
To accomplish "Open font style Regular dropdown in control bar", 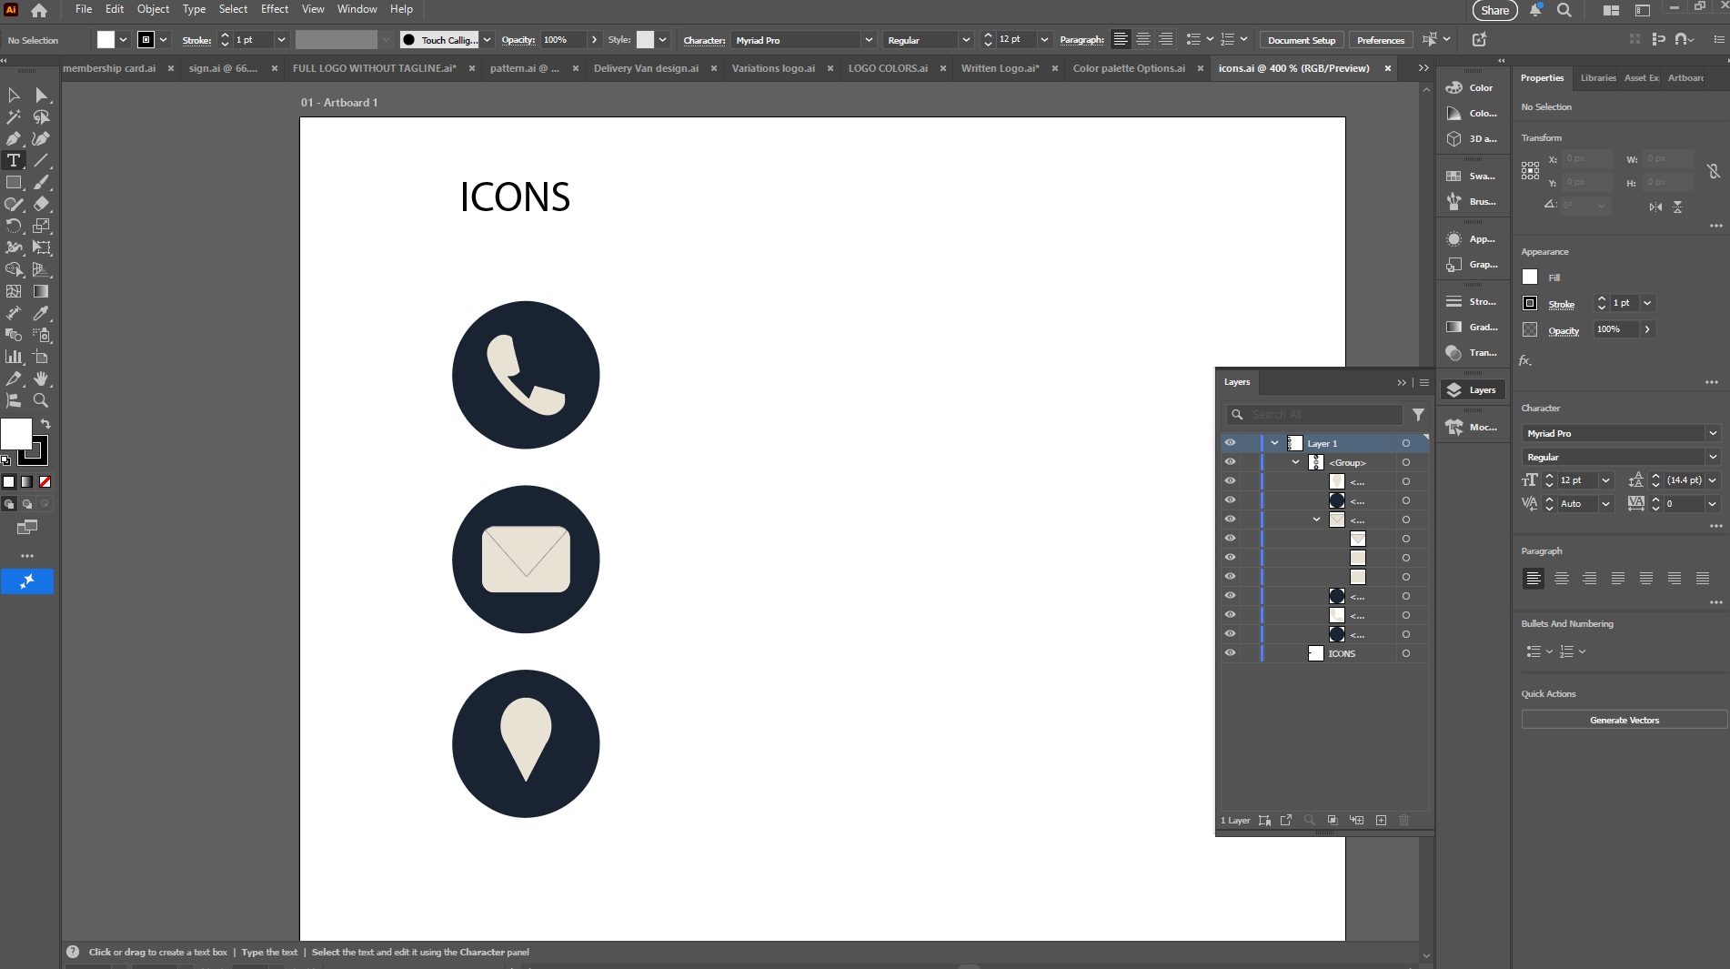I will pos(966,40).
